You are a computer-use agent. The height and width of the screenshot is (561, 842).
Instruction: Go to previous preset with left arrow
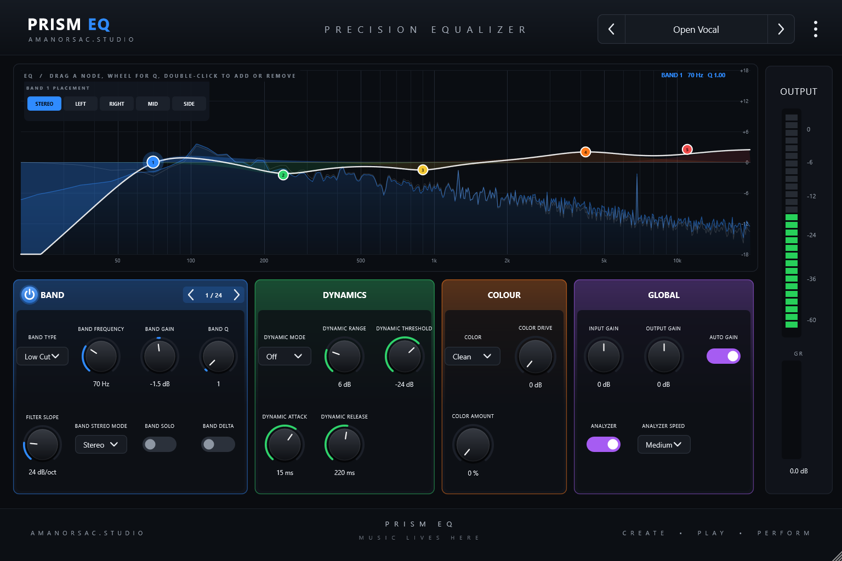click(x=611, y=29)
